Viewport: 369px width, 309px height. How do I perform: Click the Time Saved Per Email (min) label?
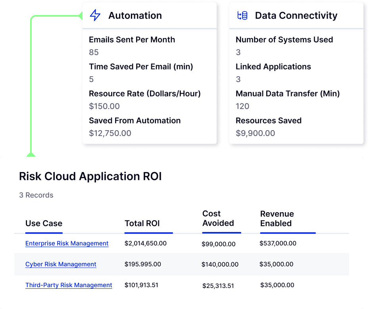pyautogui.click(x=141, y=67)
